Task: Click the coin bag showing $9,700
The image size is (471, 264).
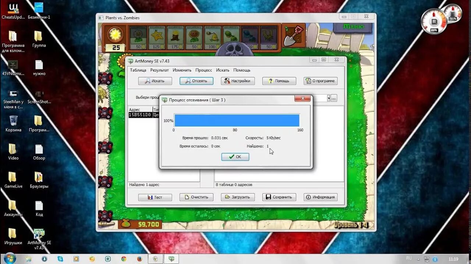Action: coord(140,224)
